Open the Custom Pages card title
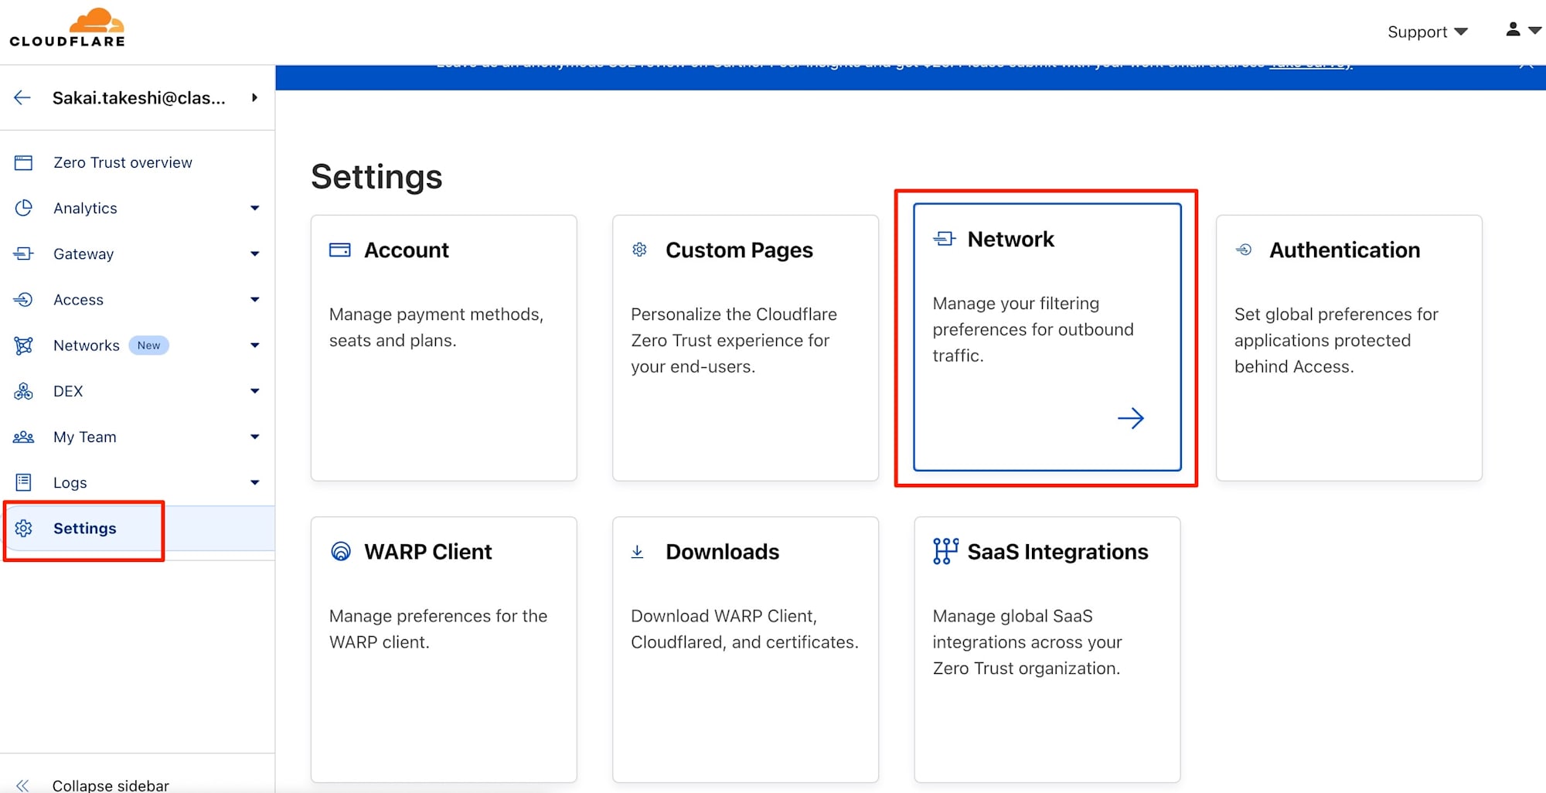Viewport: 1546px width, 793px height. point(739,250)
